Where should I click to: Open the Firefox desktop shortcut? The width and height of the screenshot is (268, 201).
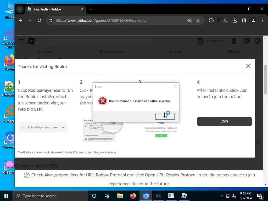9,62
